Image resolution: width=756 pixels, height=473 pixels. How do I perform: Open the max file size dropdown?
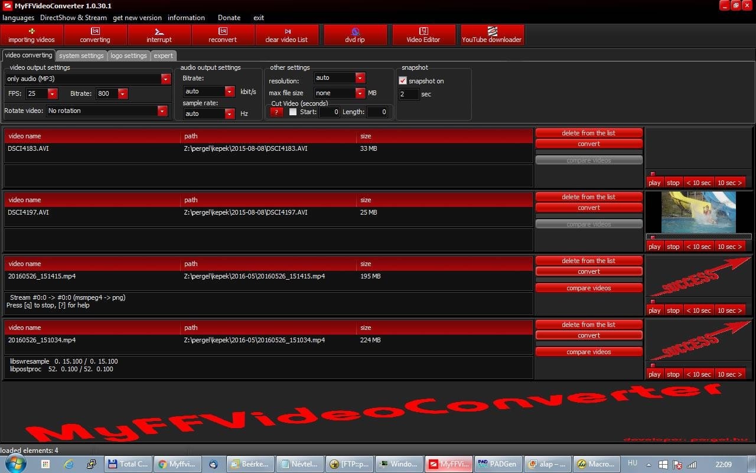pyautogui.click(x=360, y=93)
